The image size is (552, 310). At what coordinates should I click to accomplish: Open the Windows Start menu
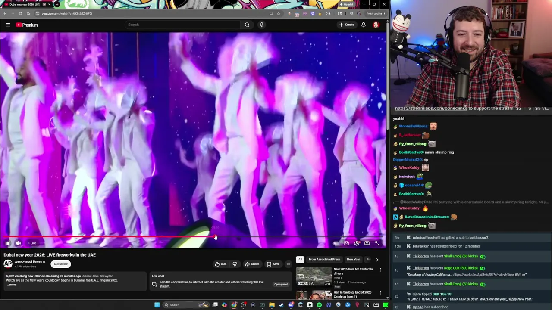tap(157, 305)
